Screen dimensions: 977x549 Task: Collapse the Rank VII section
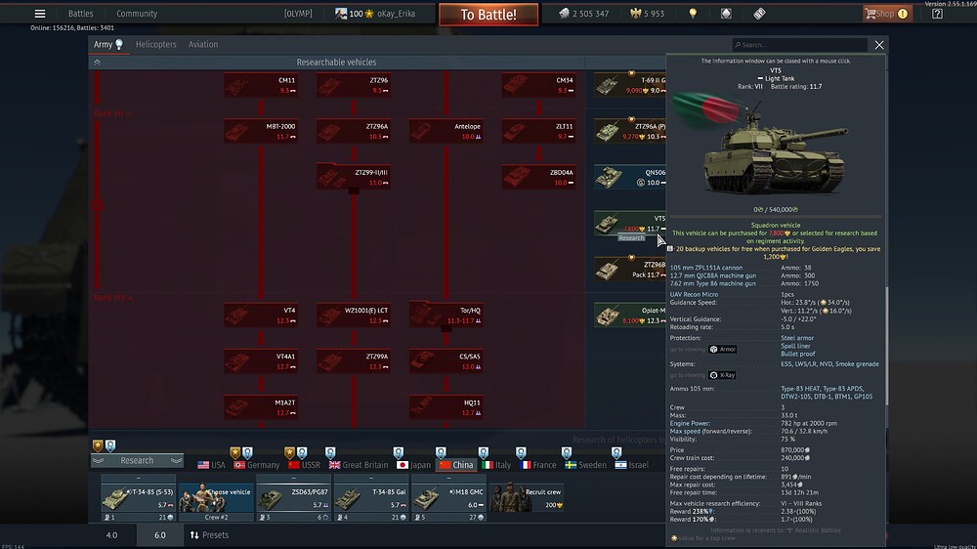[112, 114]
